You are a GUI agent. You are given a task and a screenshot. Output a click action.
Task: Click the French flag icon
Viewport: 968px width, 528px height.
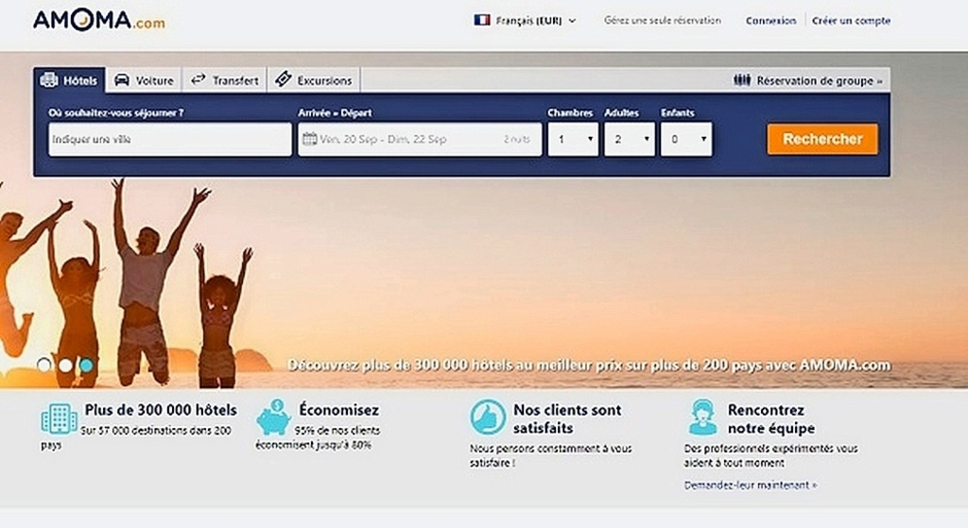pyautogui.click(x=482, y=20)
